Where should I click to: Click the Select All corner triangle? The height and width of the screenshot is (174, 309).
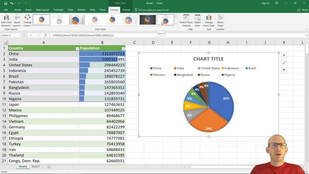point(5,43)
